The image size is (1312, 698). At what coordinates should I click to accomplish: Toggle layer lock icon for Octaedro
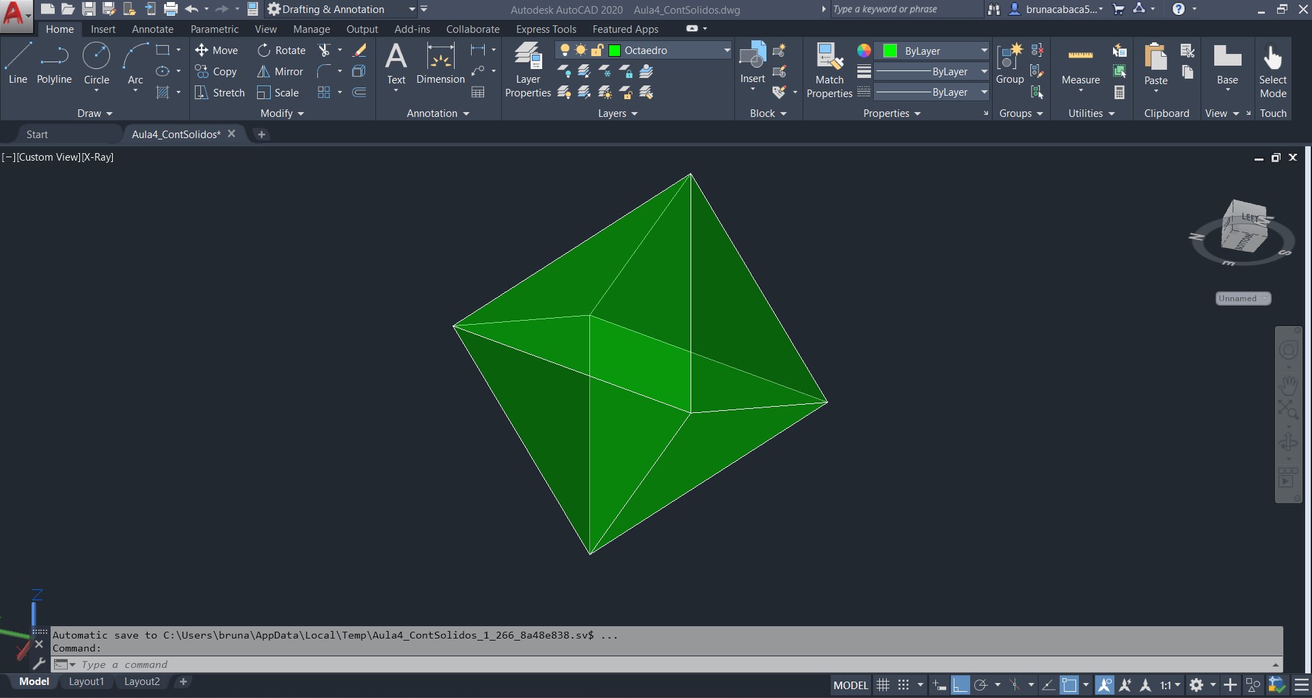pos(597,50)
